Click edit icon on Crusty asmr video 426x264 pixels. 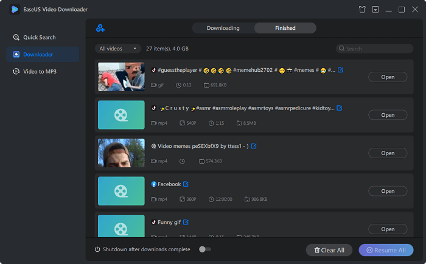340,108
